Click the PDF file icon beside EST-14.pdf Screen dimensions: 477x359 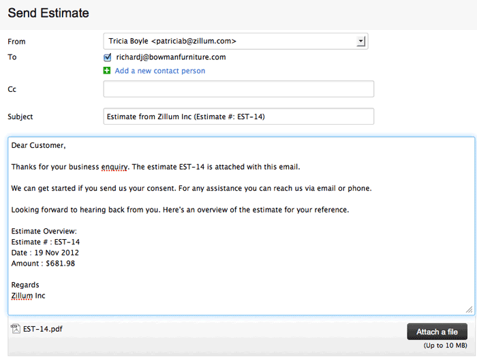coord(16,329)
